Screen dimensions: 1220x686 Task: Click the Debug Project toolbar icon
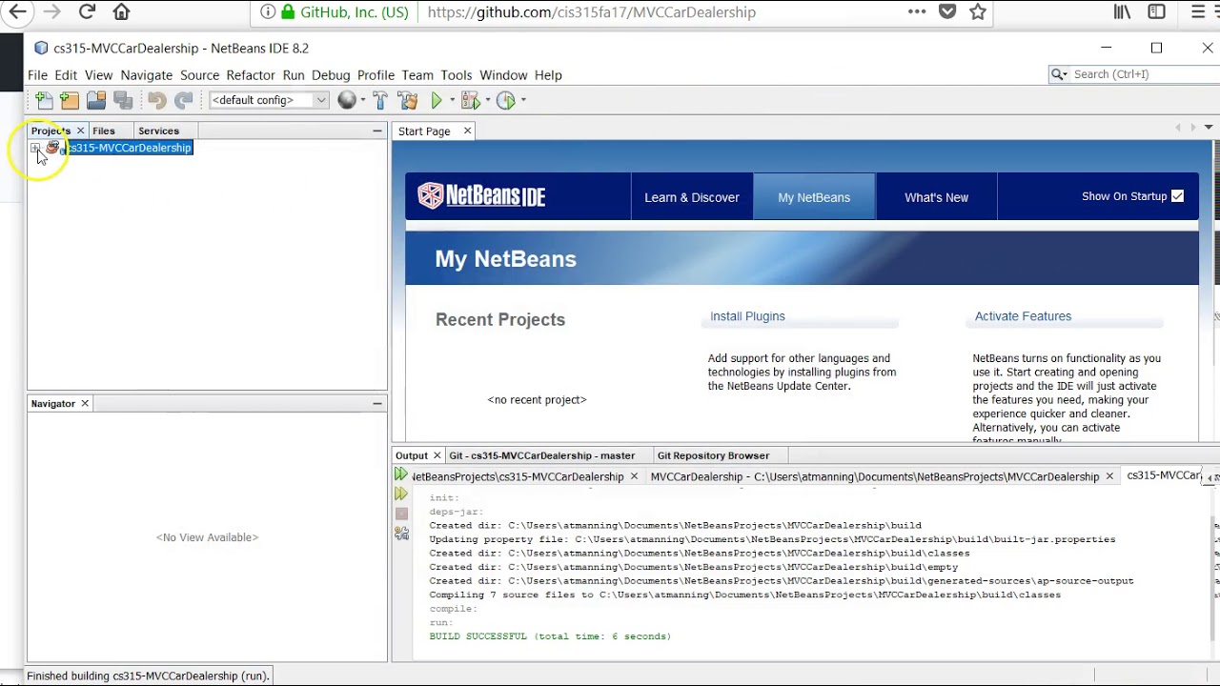470,100
